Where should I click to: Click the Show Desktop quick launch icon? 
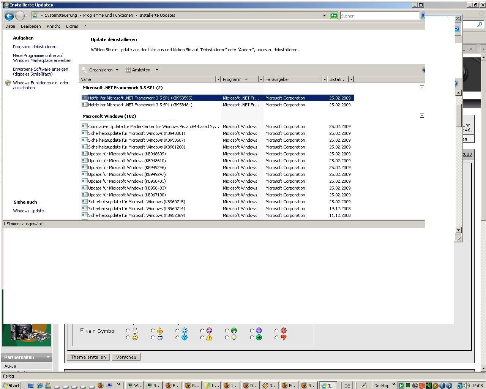click(x=31, y=385)
